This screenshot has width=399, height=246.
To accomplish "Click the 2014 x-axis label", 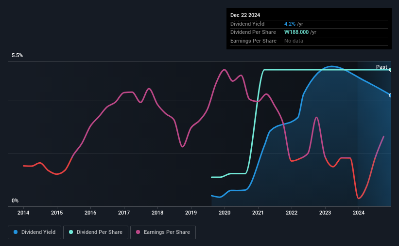I will tap(23, 213).
